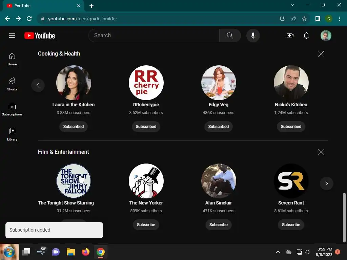Image resolution: width=347 pixels, height=260 pixels.
Task: Toggle Subscribed for Laura in the Kitchen
Action: (74, 127)
